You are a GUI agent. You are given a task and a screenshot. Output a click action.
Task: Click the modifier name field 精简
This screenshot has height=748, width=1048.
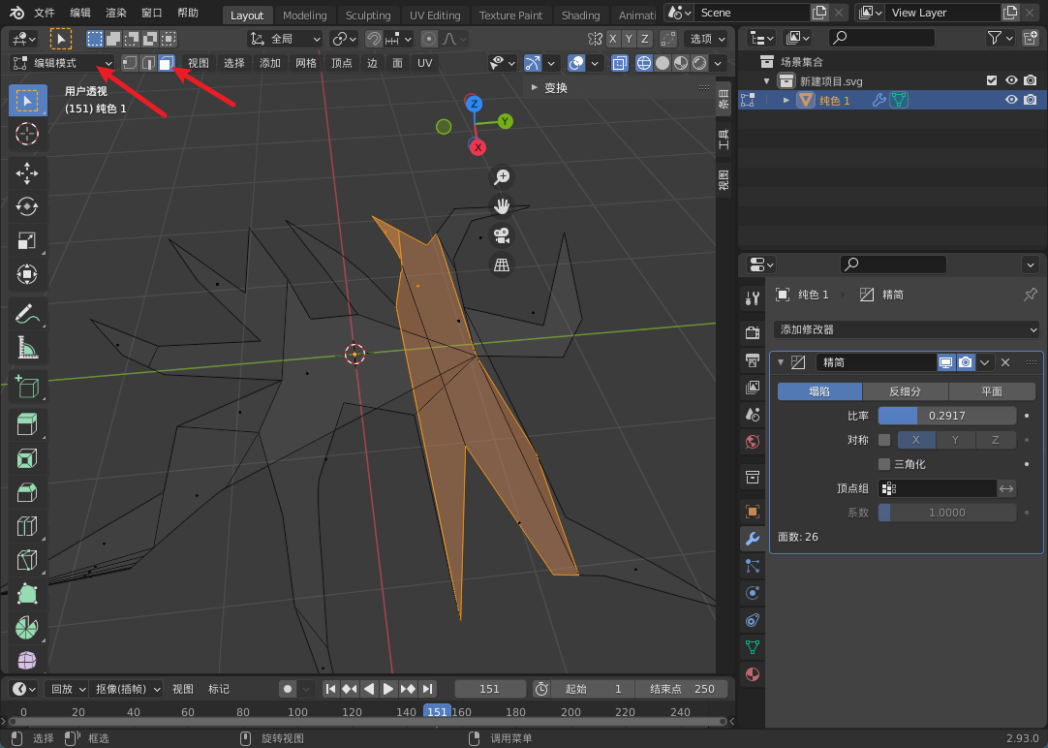[876, 362]
